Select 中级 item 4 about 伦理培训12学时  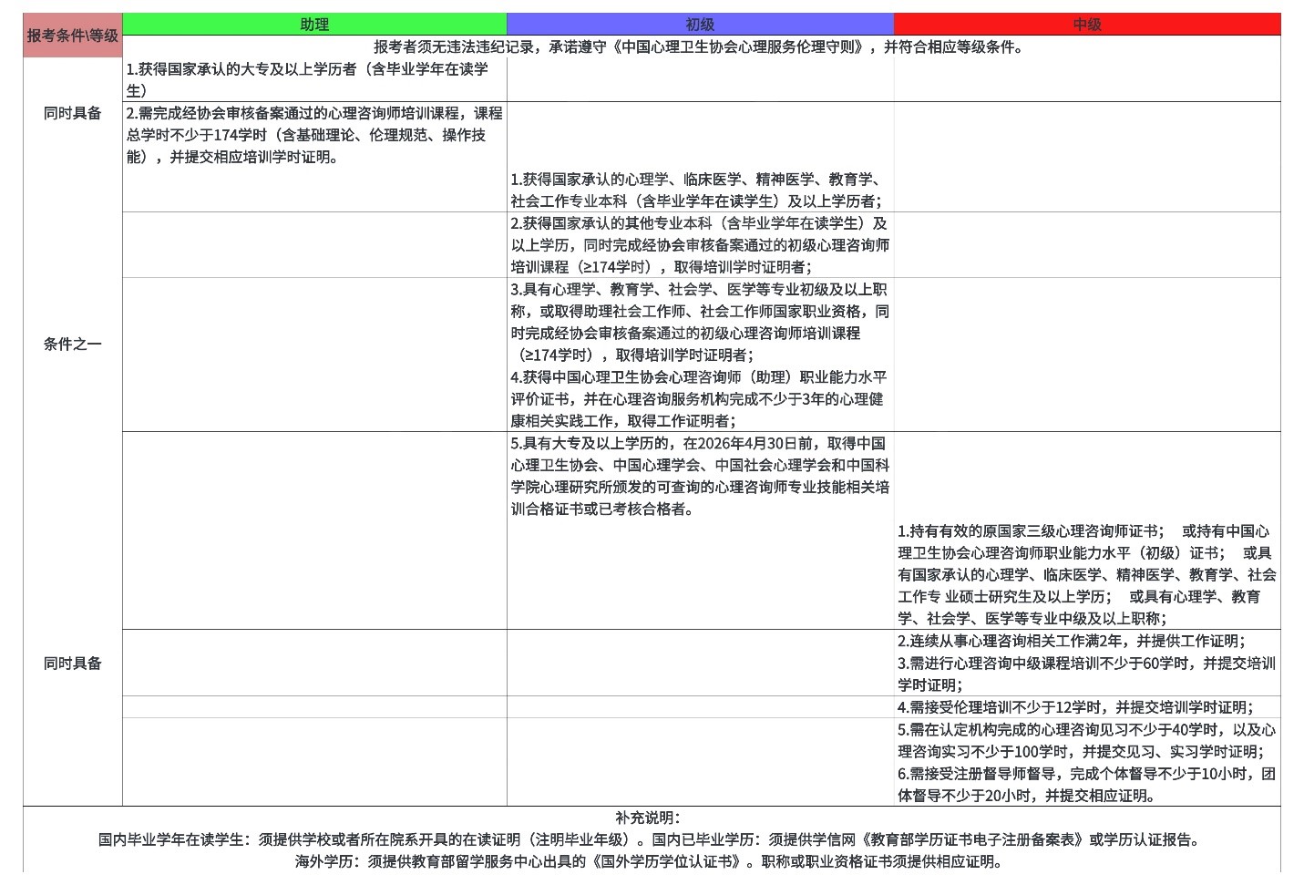1075,707
